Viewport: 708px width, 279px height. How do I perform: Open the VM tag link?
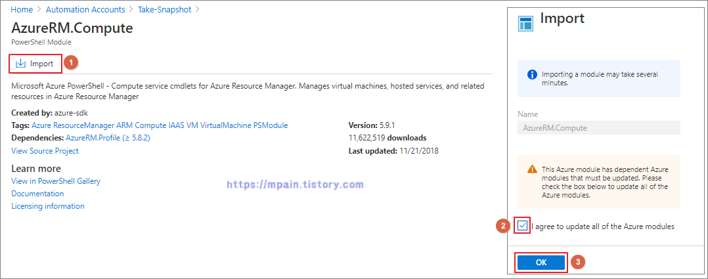coord(194,125)
